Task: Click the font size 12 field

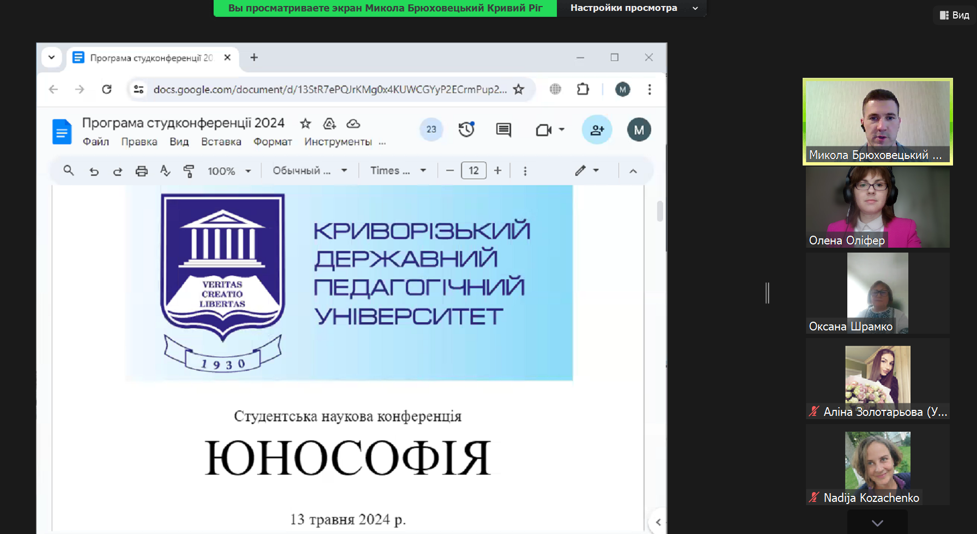Action: [x=474, y=171]
